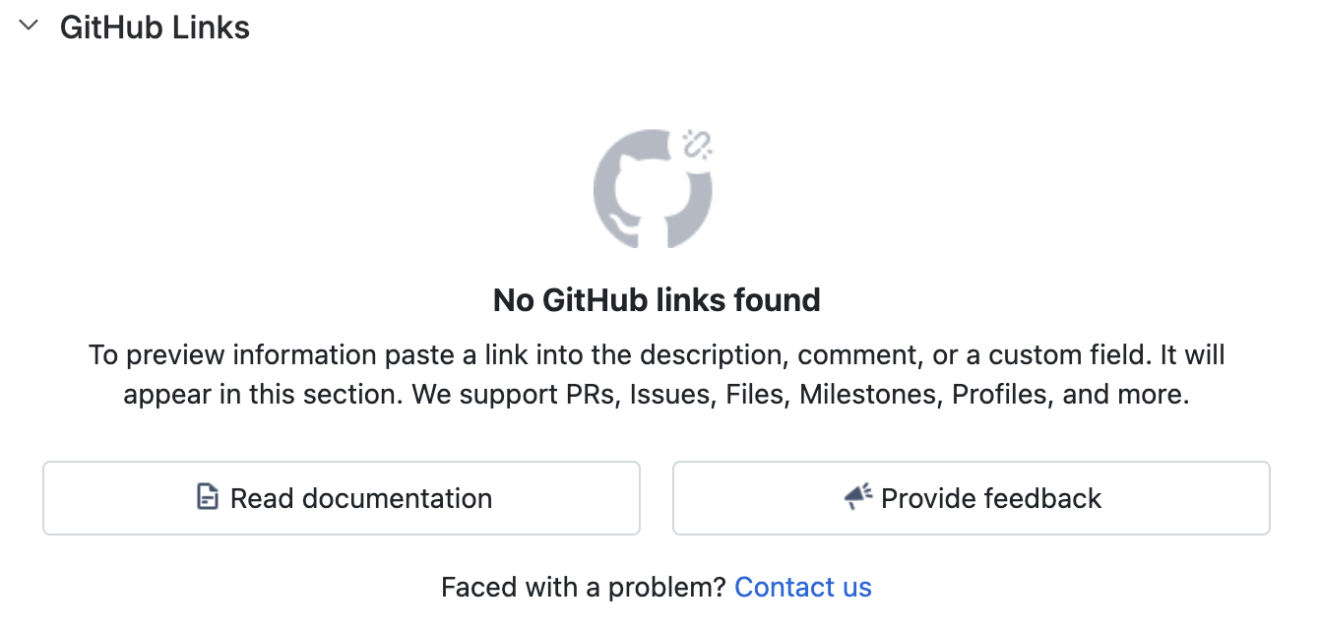Select the Provide feedback button
1319x632 pixels.
pyautogui.click(x=972, y=498)
